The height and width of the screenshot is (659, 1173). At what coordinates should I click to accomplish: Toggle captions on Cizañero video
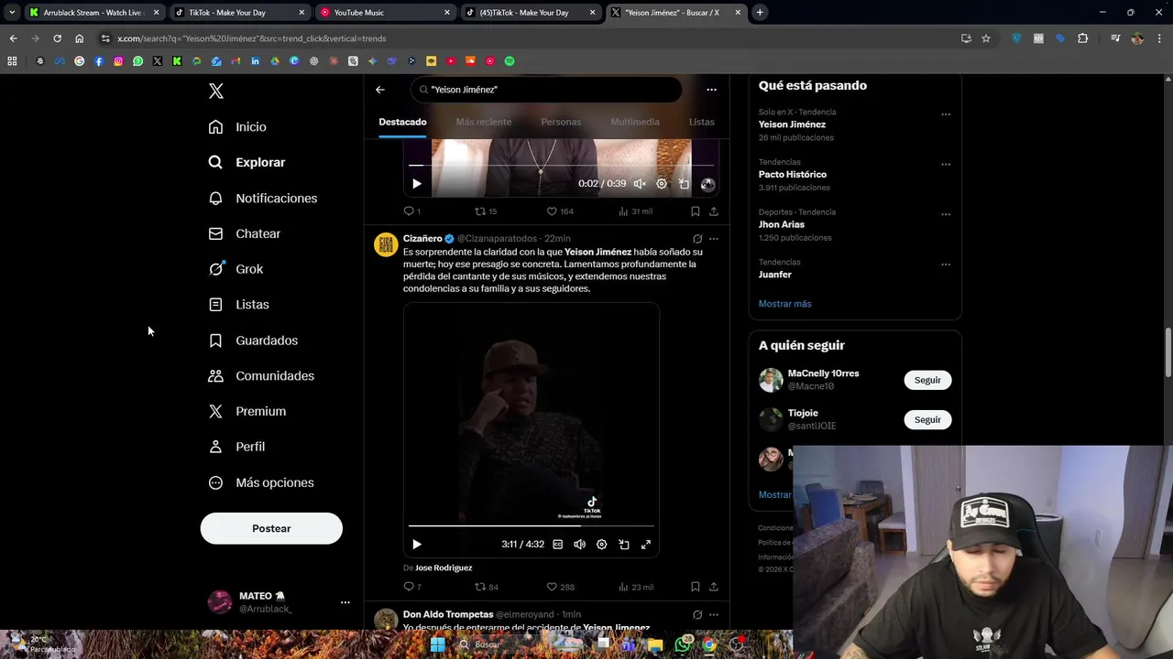click(x=557, y=545)
